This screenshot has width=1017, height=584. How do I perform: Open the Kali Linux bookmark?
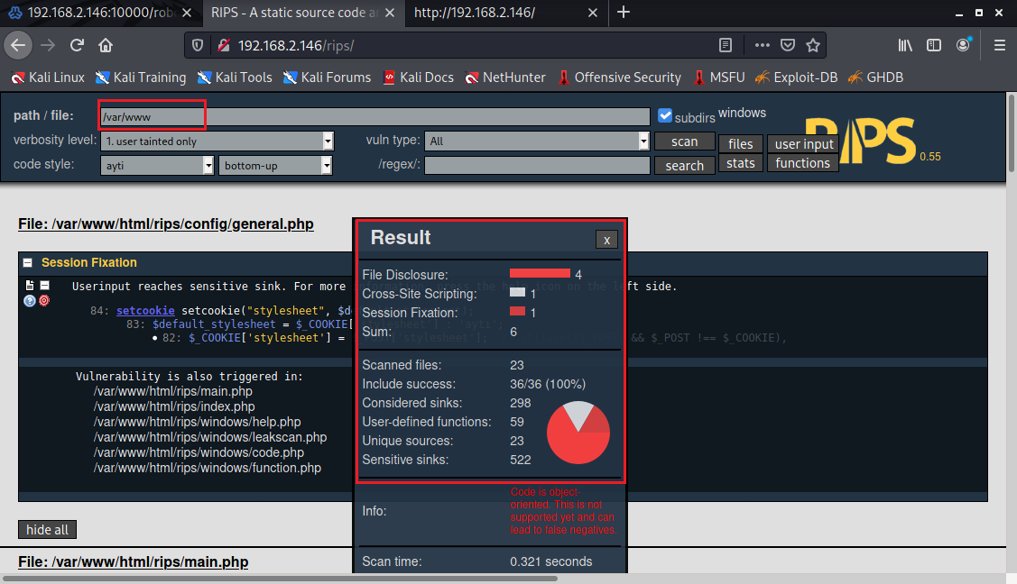point(48,78)
